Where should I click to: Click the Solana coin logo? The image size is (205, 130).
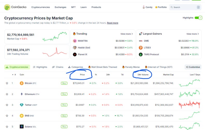pyautogui.click(x=22, y=127)
